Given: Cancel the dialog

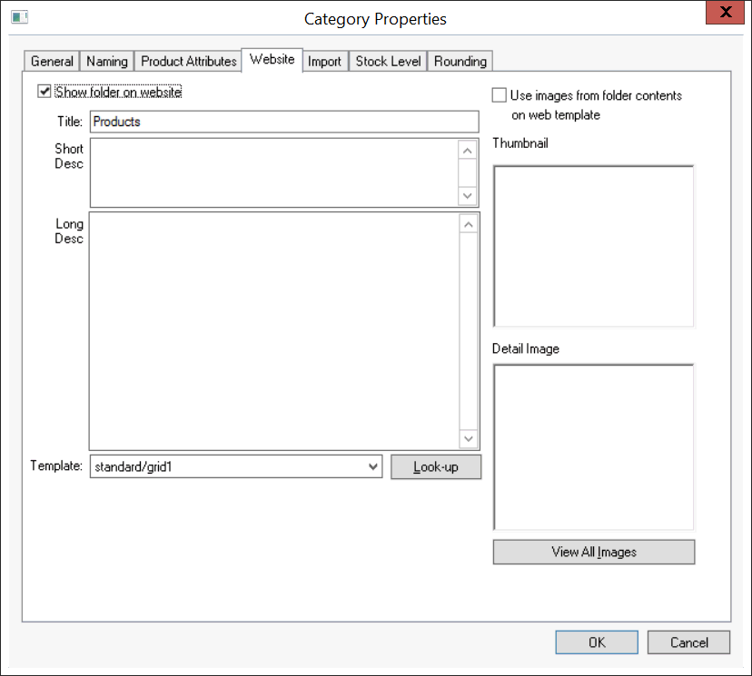Looking at the screenshot, I should pyautogui.click(x=688, y=642).
